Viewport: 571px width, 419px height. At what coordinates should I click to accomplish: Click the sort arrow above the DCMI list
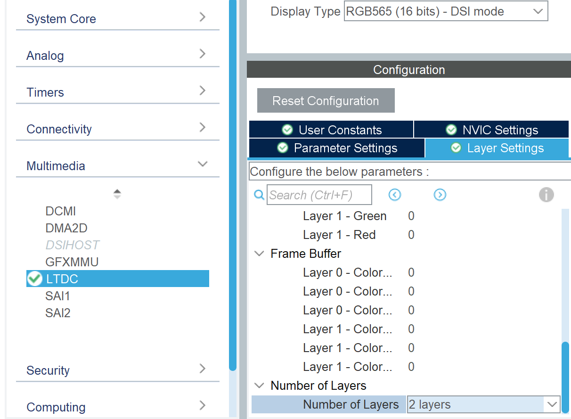coord(117,193)
